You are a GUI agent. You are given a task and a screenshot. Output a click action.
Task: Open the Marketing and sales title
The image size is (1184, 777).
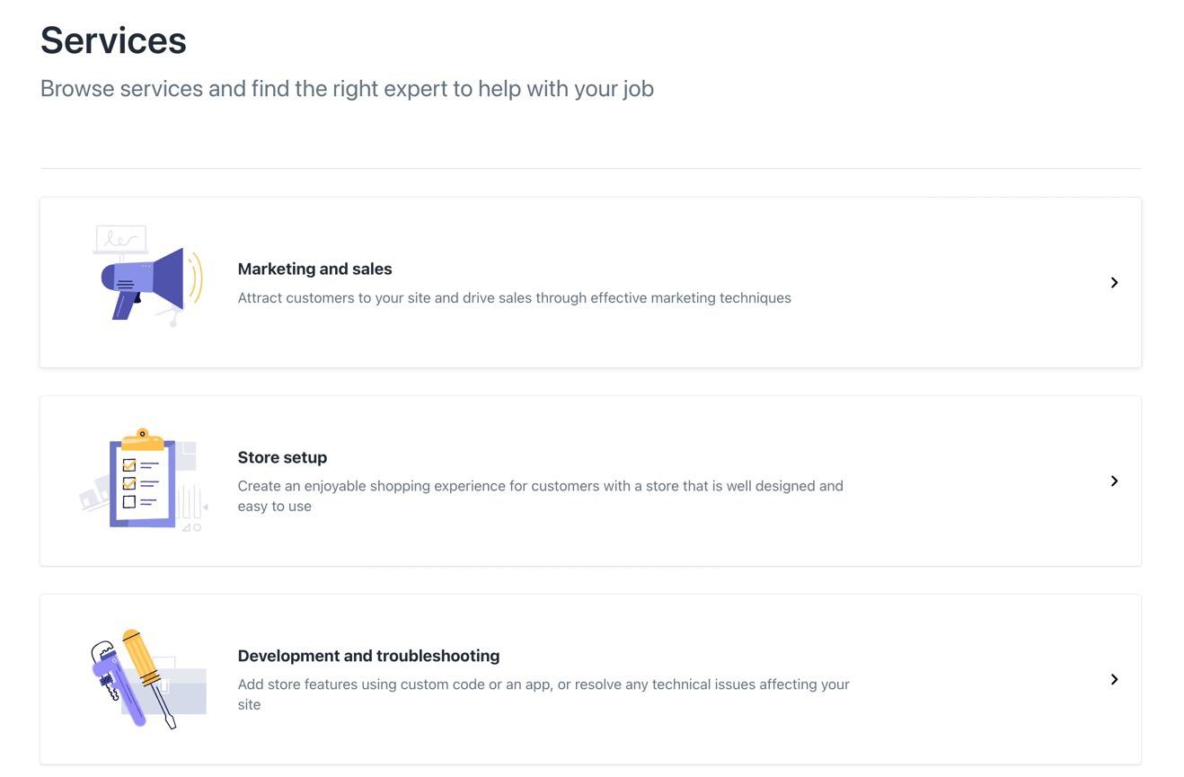pos(314,269)
